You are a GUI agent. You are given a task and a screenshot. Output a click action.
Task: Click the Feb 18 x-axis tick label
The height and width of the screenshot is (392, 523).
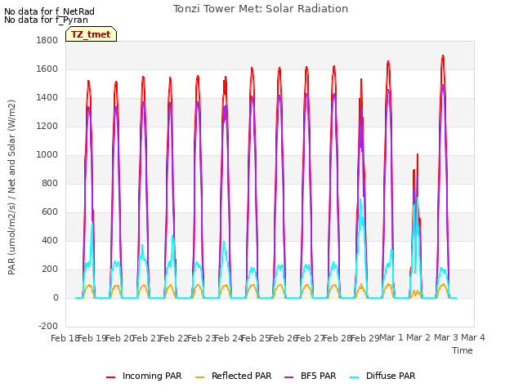(65, 338)
